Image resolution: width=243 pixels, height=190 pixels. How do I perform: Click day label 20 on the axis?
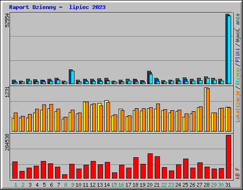(x=150, y=185)
